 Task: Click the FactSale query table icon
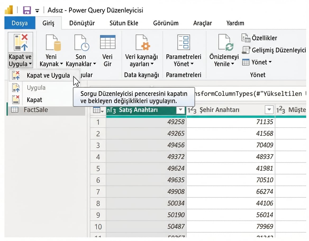pyautogui.click(x=15, y=110)
